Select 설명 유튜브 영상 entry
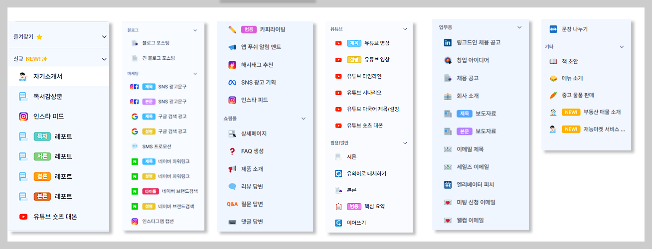The height and width of the screenshot is (249, 652). (369, 60)
